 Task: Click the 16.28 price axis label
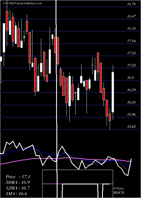pyautogui.click(x=131, y=102)
